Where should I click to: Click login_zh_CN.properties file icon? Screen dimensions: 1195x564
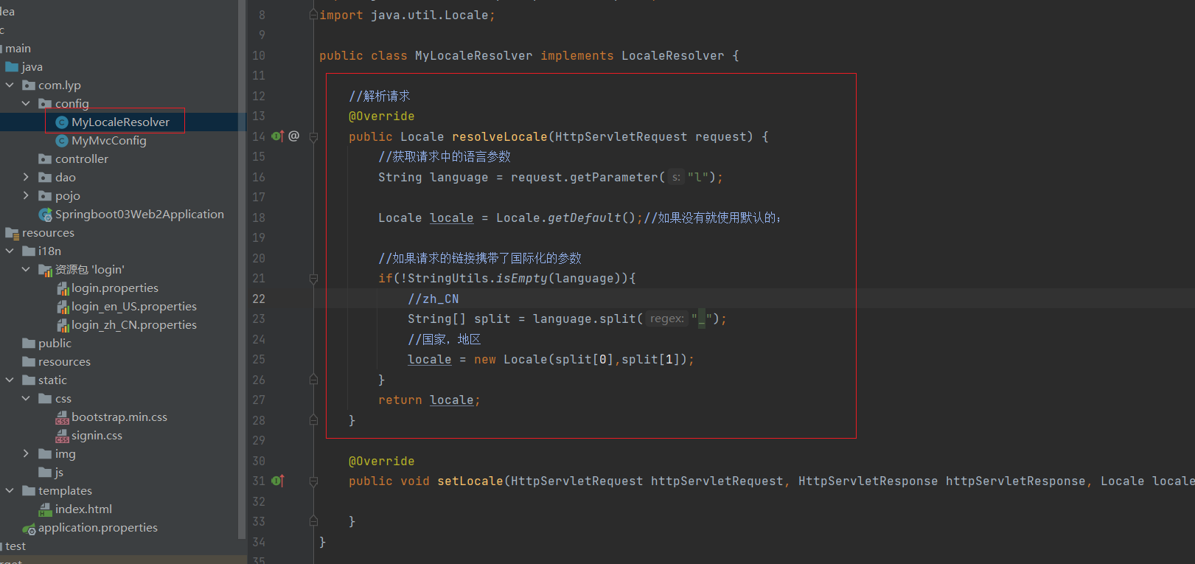point(63,325)
